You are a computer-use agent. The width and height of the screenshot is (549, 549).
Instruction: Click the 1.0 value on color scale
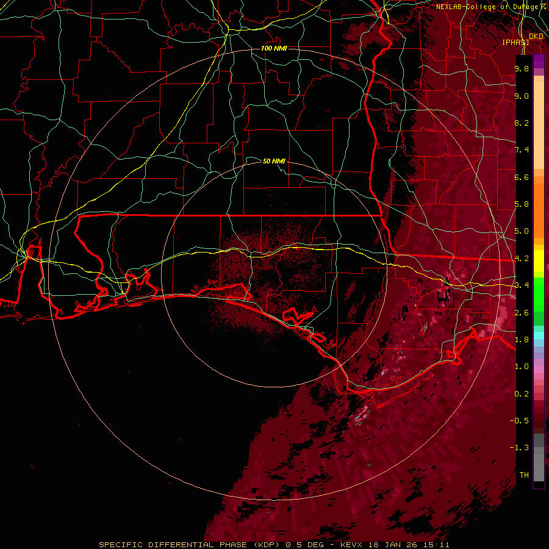click(522, 367)
